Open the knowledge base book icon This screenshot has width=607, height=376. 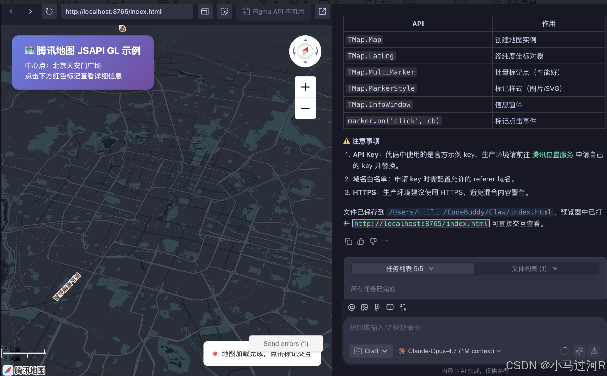point(390,308)
